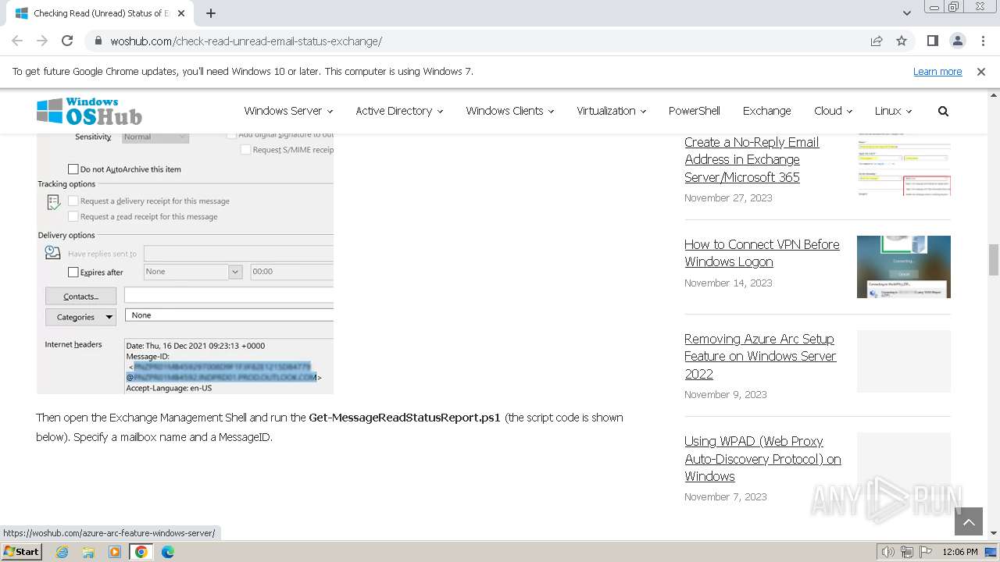Click the network tray icon
The width and height of the screenshot is (1000, 562).
pos(907,552)
